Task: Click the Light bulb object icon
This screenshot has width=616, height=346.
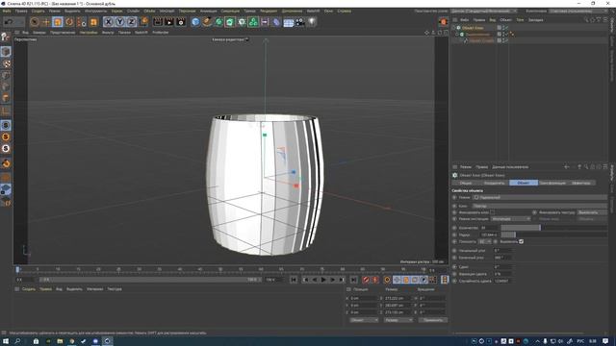Action: click(312, 22)
